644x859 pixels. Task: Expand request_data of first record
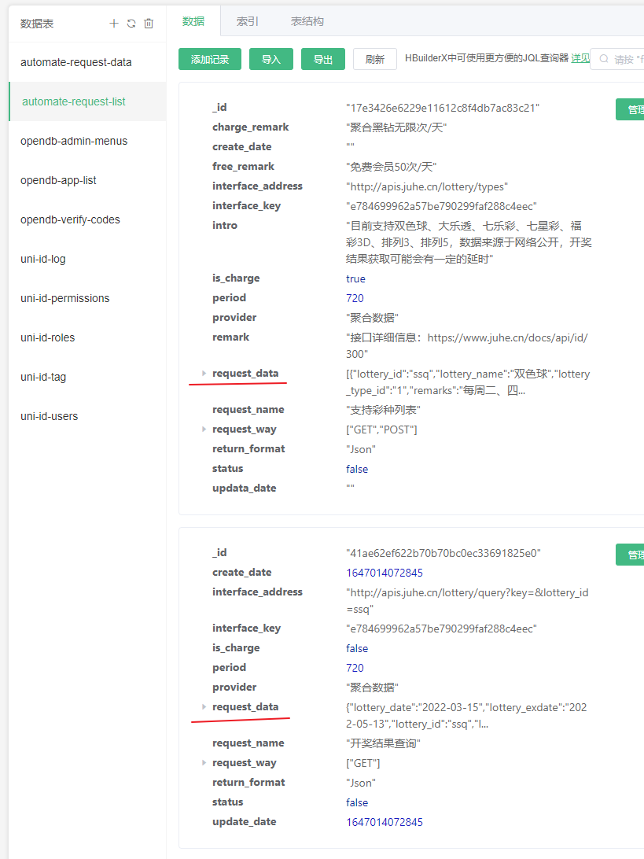click(204, 373)
